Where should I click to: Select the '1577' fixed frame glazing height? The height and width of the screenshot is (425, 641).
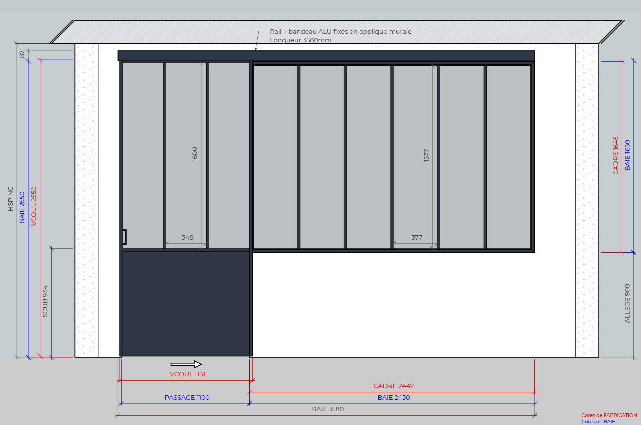tap(426, 156)
